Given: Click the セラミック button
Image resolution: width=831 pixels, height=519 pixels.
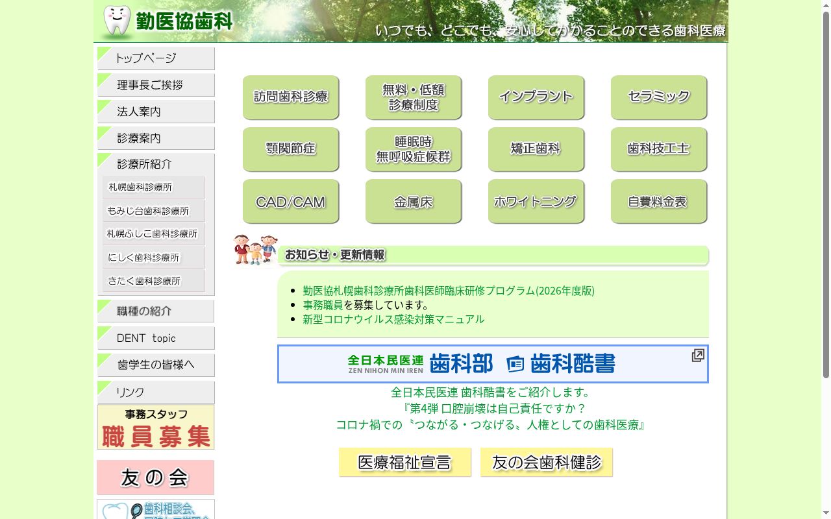Looking at the screenshot, I should [x=659, y=97].
